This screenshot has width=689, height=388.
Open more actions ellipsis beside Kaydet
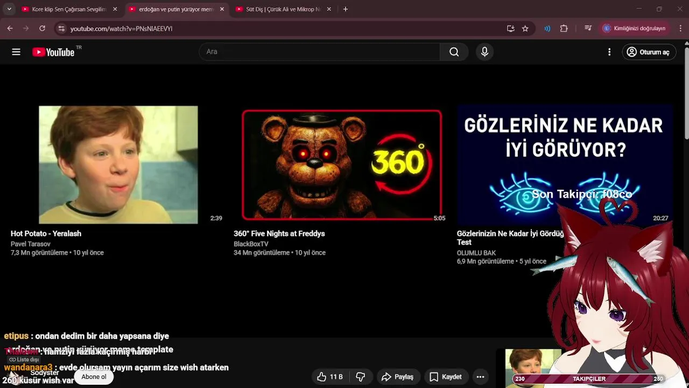481,377
